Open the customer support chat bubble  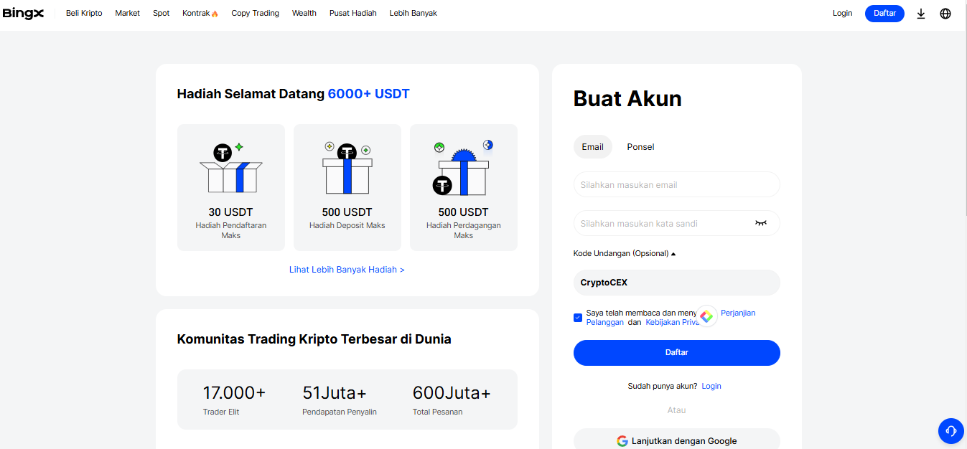coord(950,431)
